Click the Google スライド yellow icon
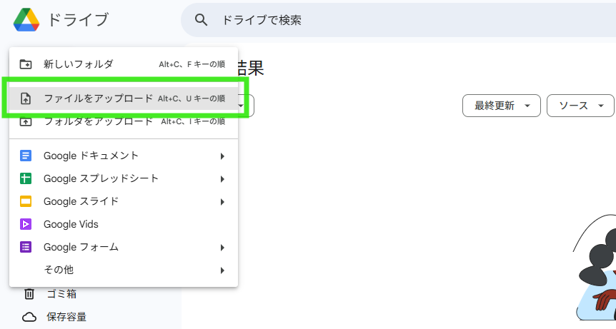The image size is (616, 329). coord(26,201)
